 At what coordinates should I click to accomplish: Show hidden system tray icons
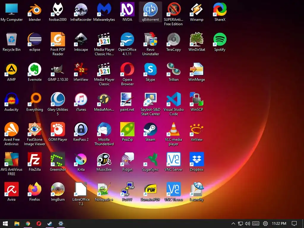pos(233,224)
